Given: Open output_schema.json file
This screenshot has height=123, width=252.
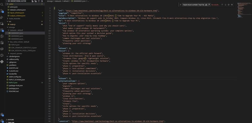Looking at the screenshot, I should pos(25,16).
